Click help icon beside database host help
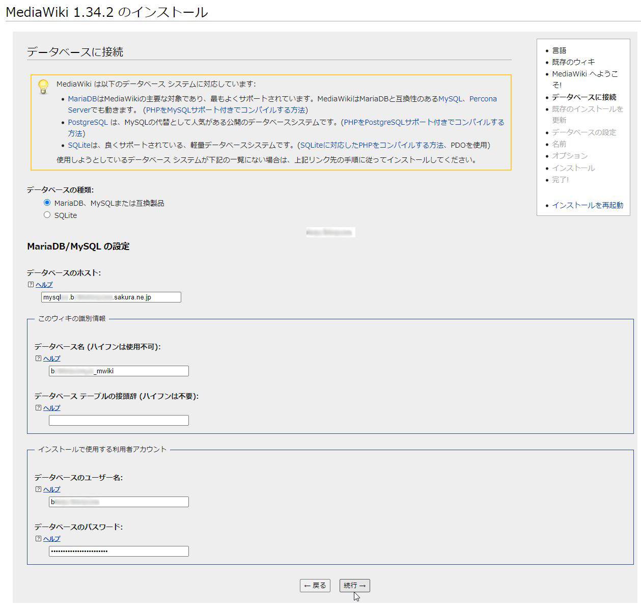Viewport: 641px width, 606px height. (x=31, y=285)
